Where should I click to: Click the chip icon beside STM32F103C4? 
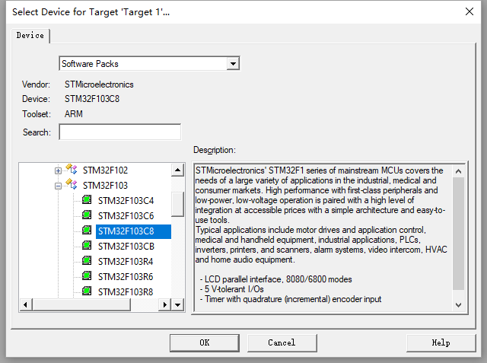coord(87,199)
